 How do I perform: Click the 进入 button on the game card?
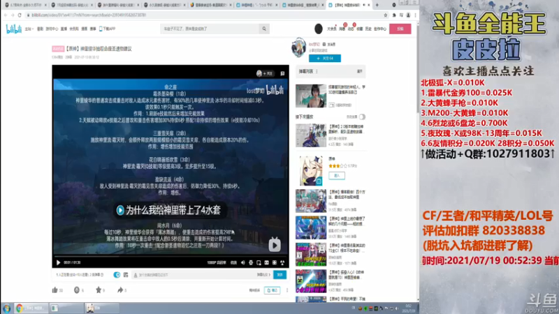click(x=337, y=176)
